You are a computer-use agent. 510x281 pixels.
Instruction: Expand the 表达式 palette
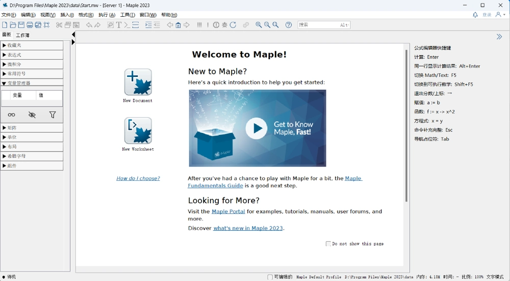pyautogui.click(x=32, y=55)
